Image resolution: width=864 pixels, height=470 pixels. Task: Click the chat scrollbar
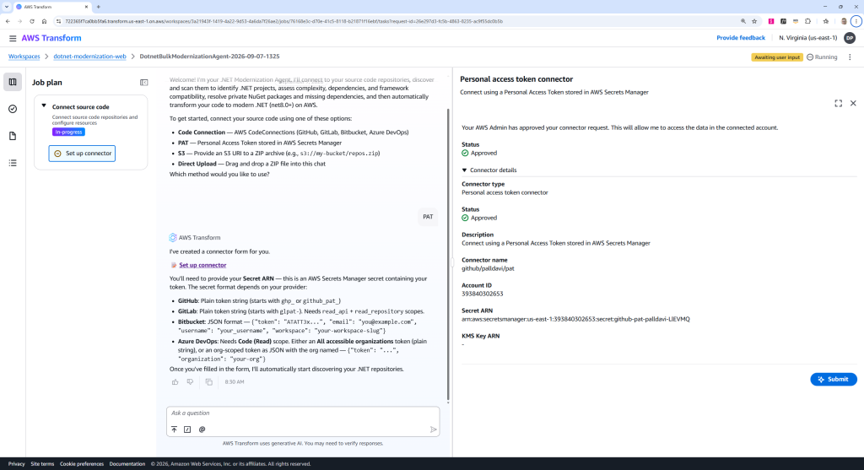448,253
